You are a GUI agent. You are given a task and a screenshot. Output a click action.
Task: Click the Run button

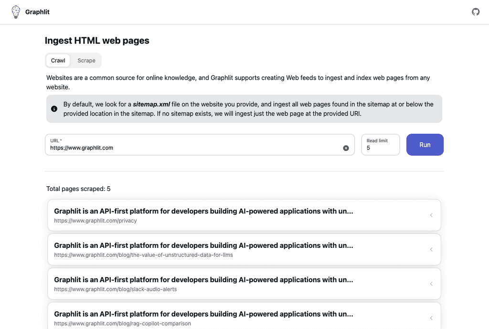[425, 144]
